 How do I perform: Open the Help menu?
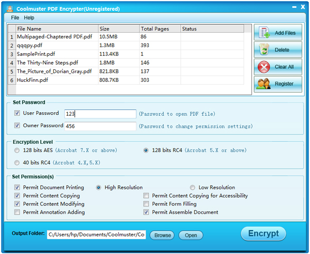click(x=29, y=18)
